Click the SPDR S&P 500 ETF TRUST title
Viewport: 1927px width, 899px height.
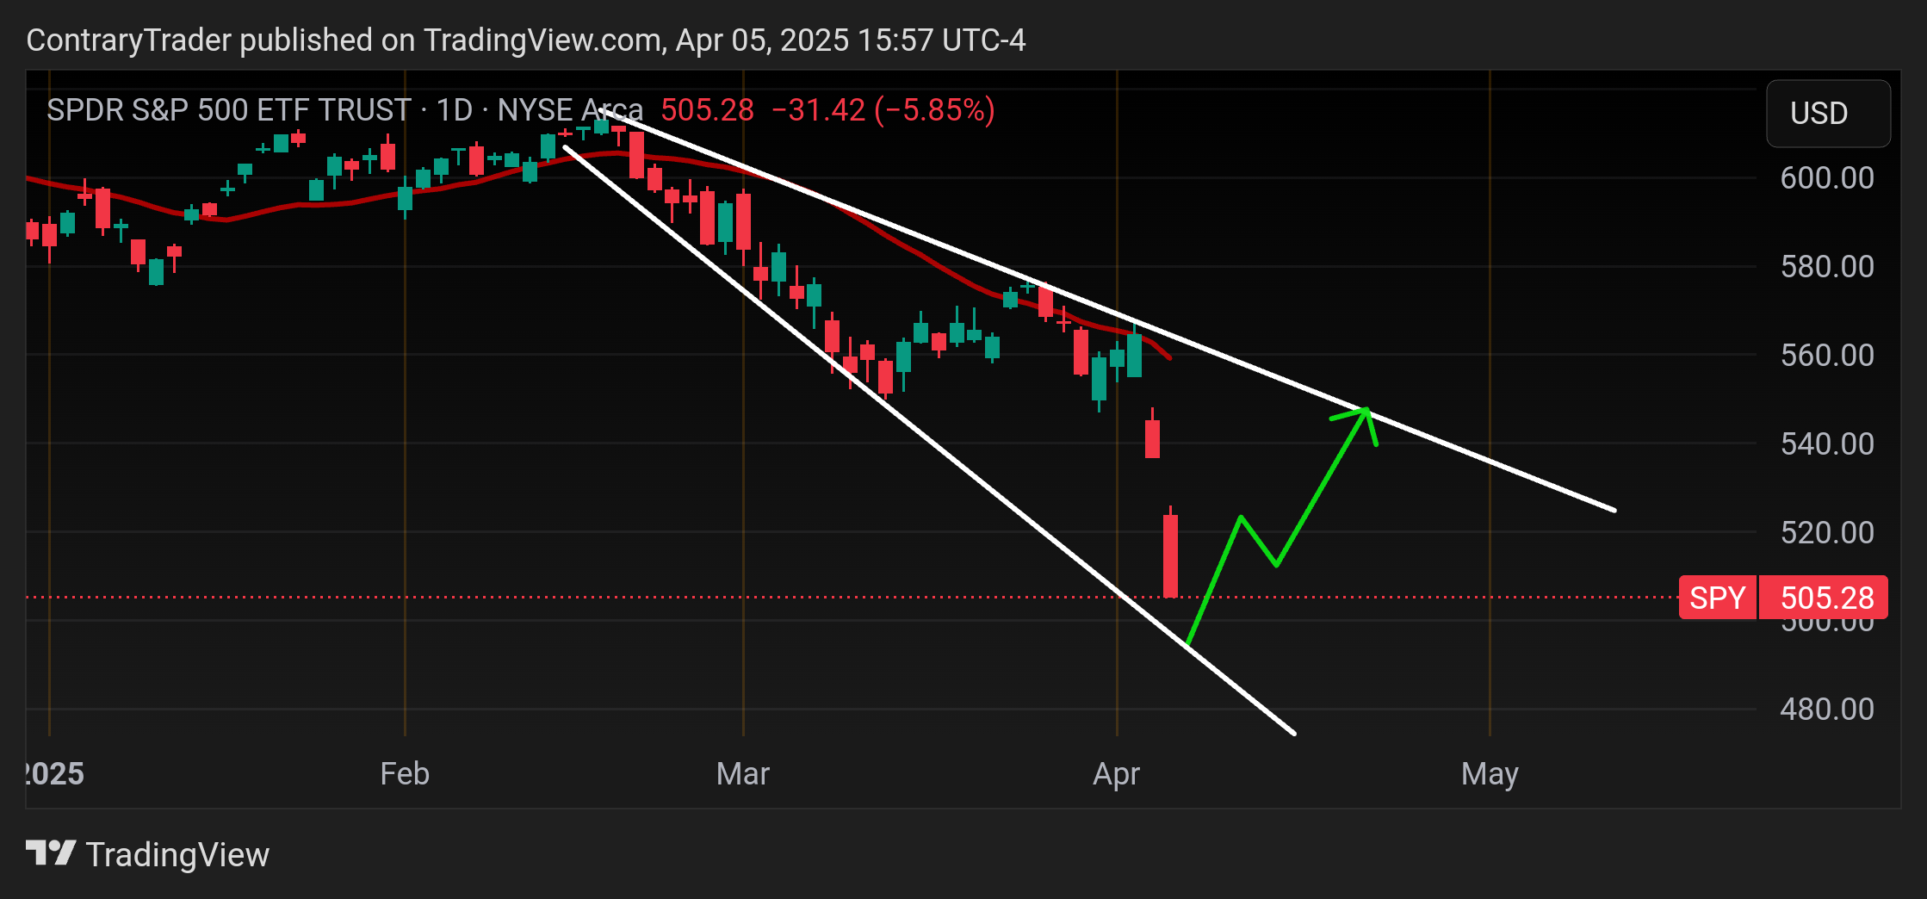click(229, 110)
